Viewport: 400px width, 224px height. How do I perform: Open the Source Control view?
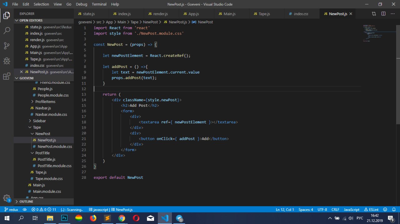coord(7,46)
